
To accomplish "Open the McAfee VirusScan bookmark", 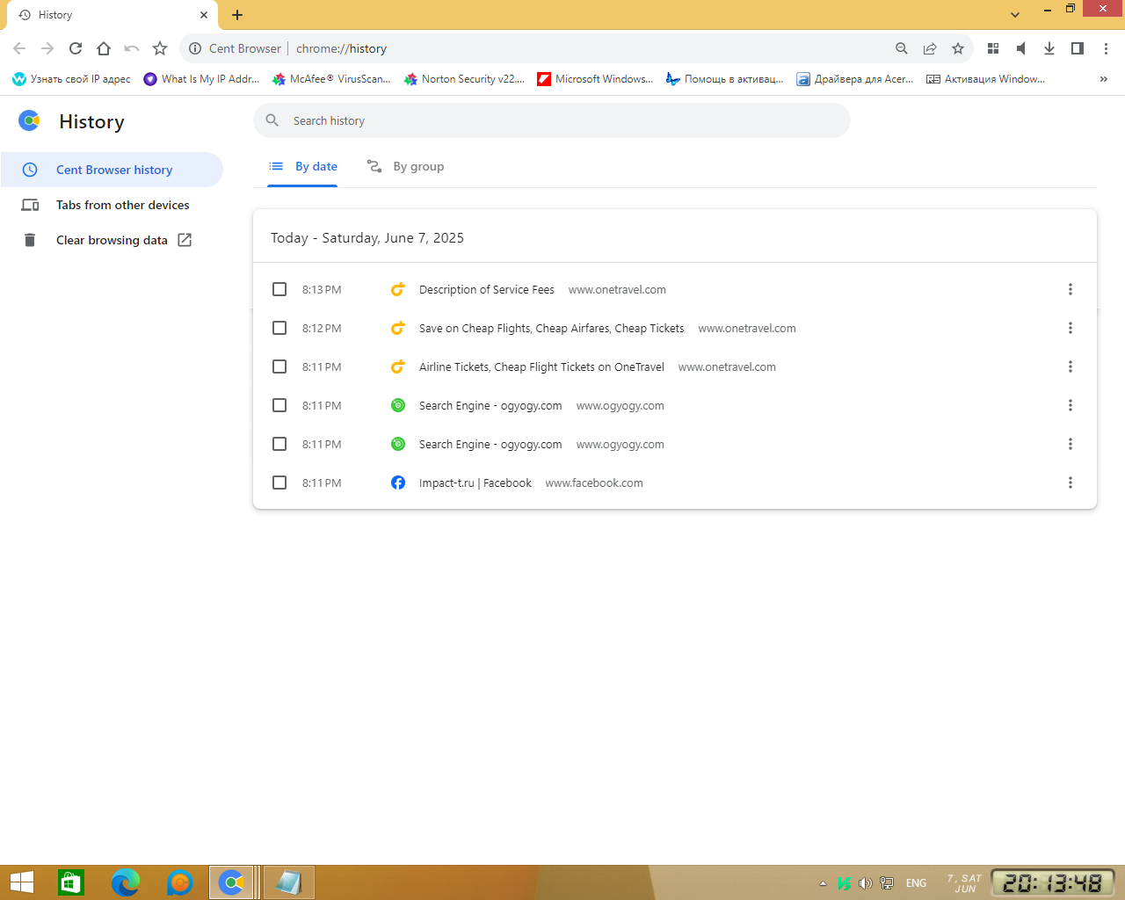I will 330,79.
